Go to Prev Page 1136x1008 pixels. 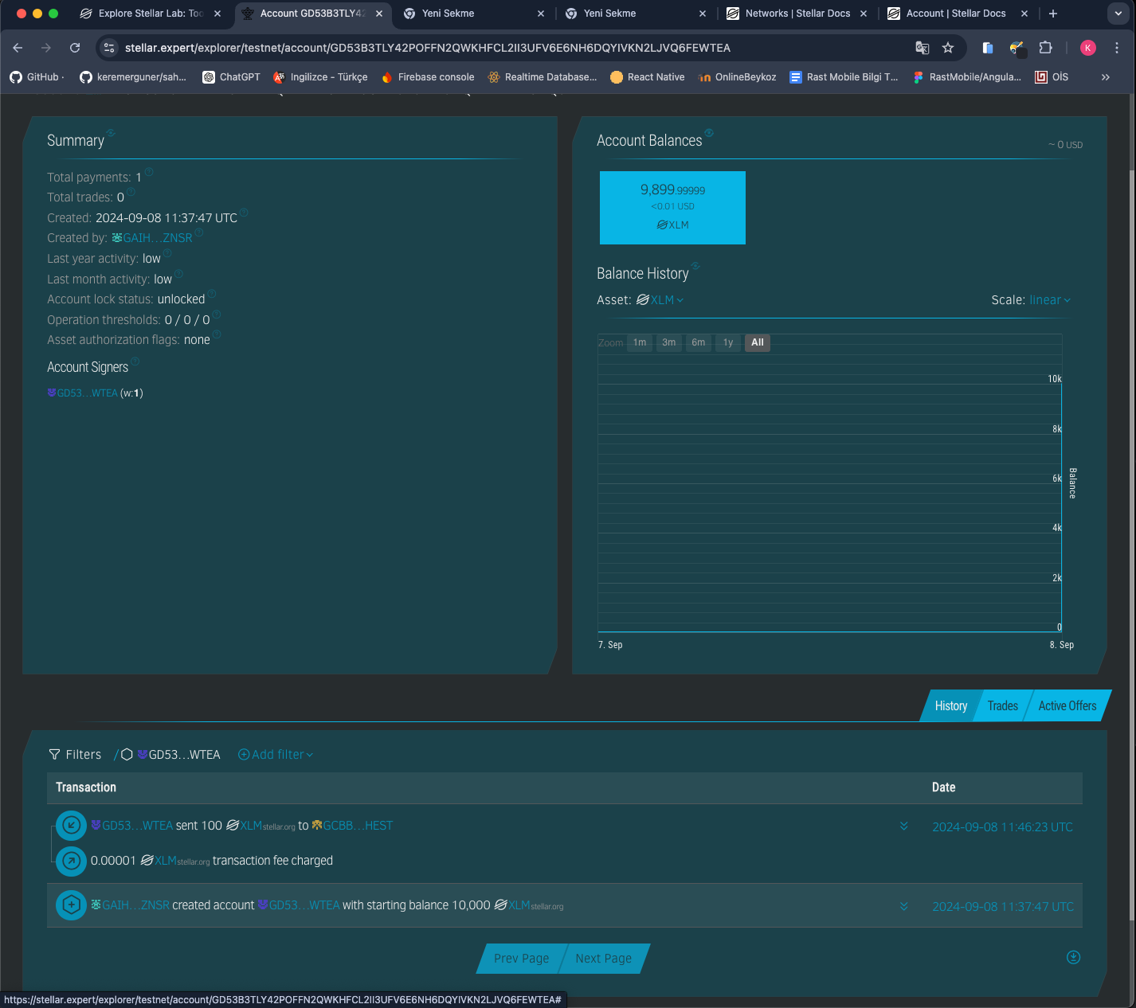coord(521,959)
